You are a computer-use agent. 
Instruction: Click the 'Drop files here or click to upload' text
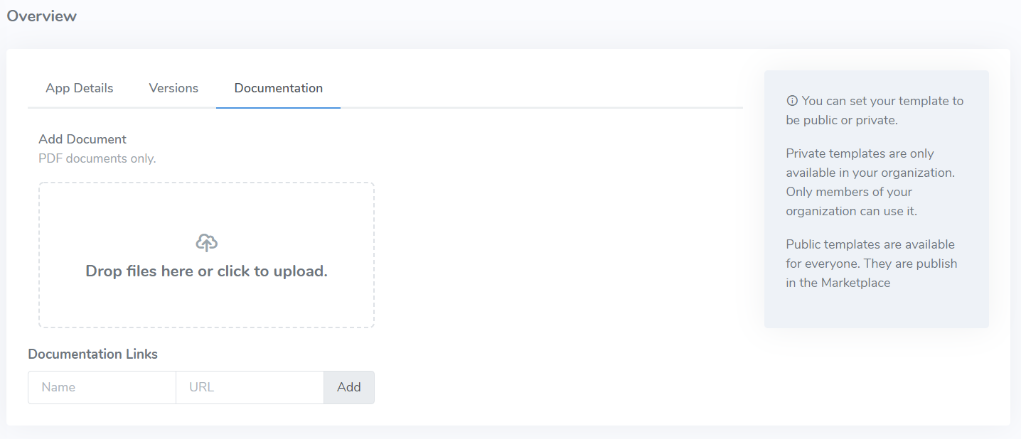206,271
